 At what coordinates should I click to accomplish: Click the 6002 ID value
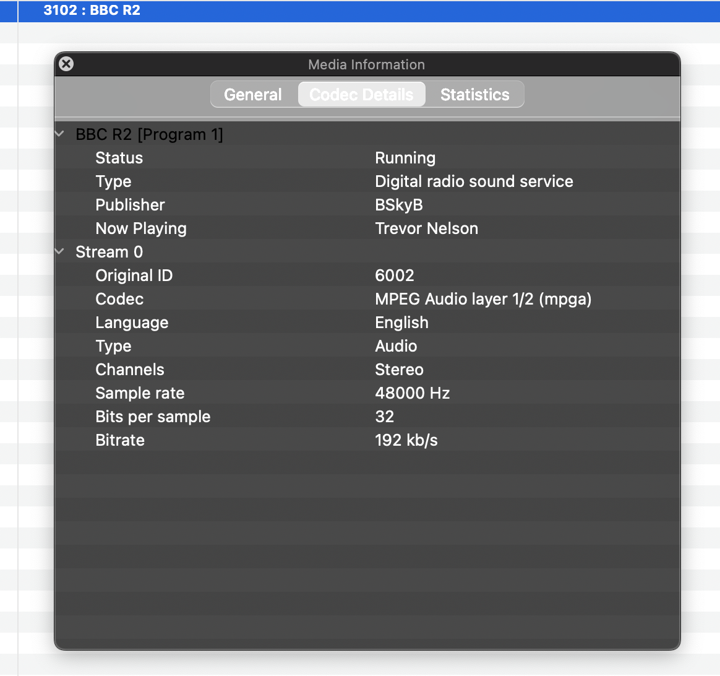pyautogui.click(x=395, y=275)
